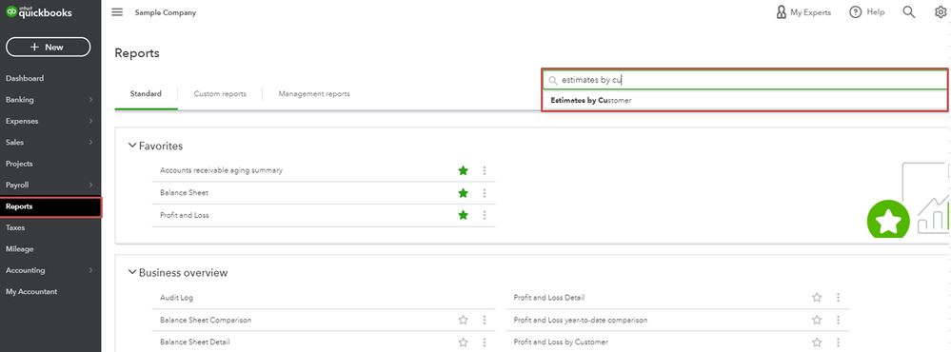Expand the Sales sidebar submenu arrow
The height and width of the screenshot is (352, 951).
tap(90, 143)
